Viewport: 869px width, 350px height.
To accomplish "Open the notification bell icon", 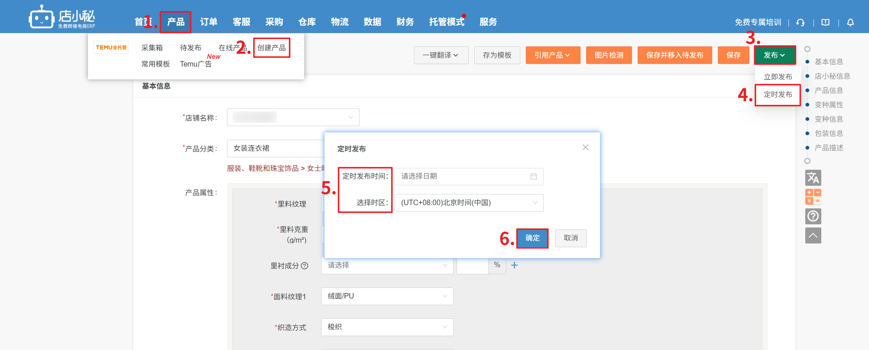I will tap(850, 22).
